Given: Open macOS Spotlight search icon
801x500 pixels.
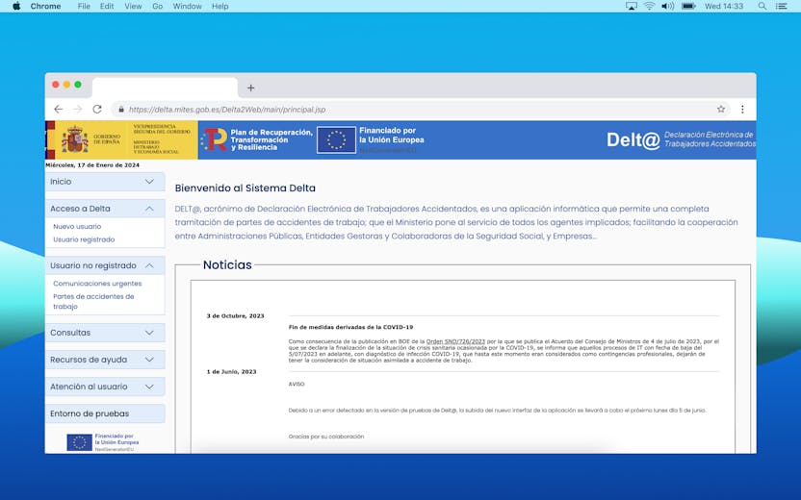Looking at the screenshot, I should click(762, 6).
